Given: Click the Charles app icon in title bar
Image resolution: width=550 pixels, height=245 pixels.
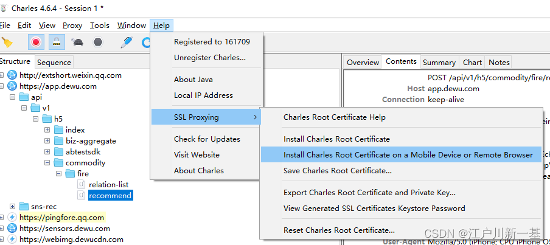Looking at the screenshot, I should (x=4, y=8).
